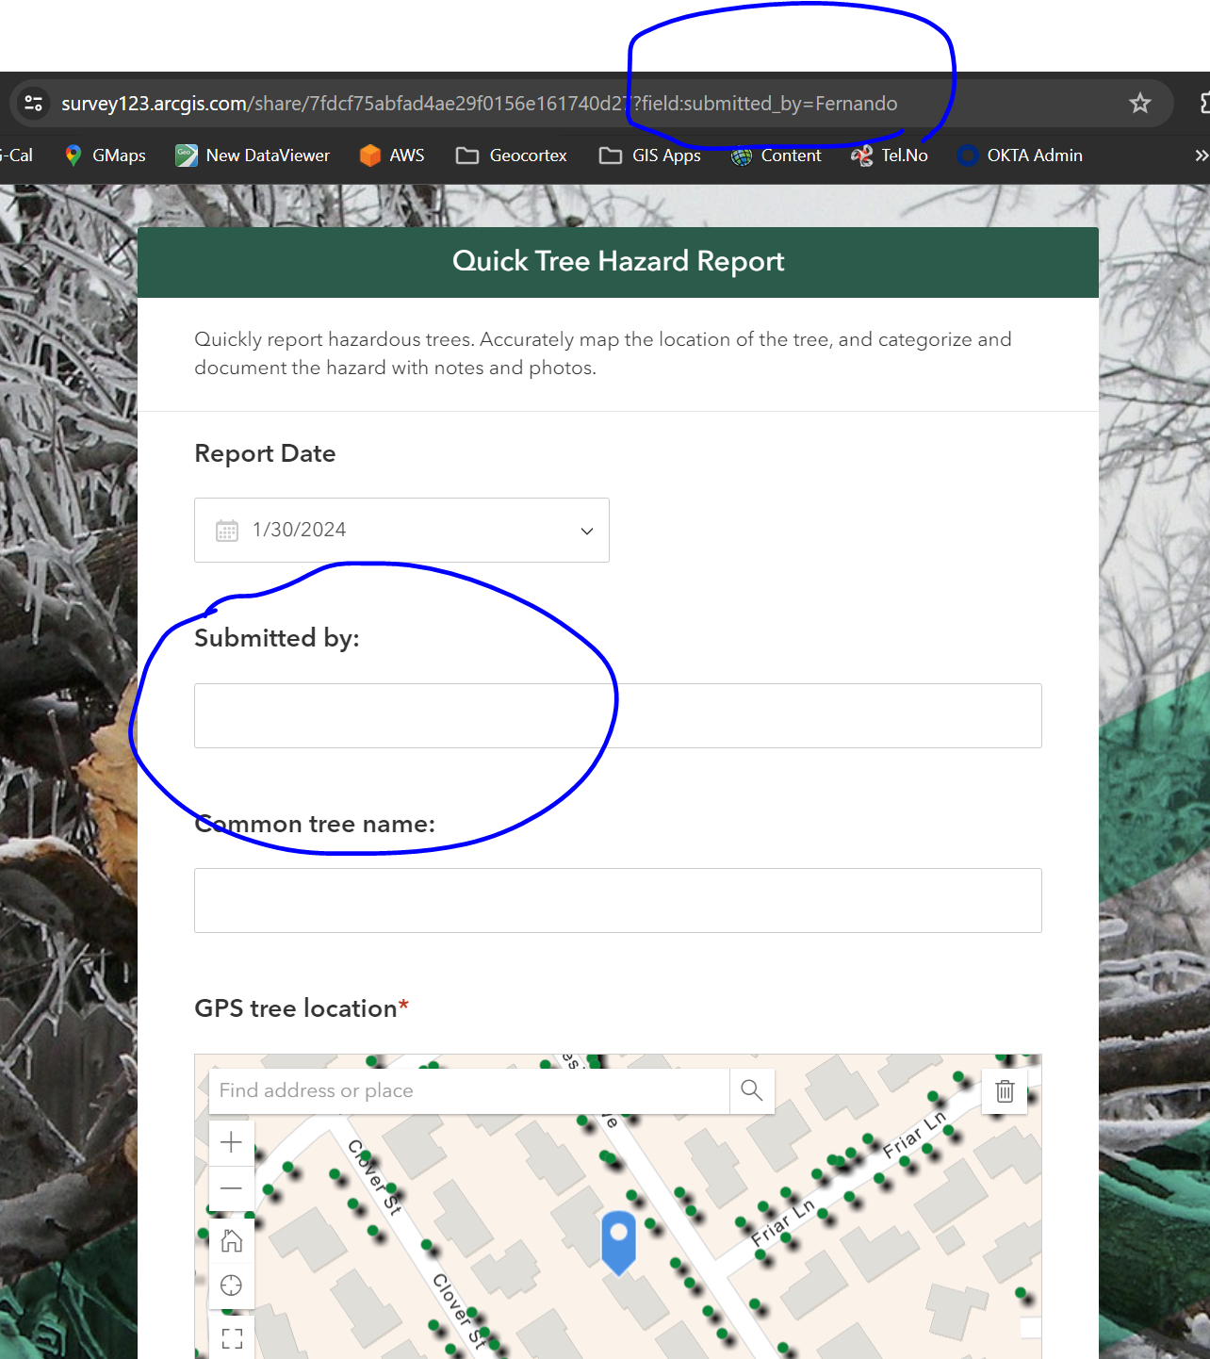
Task: Zoom in on the map with the plus control
Action: tap(231, 1142)
